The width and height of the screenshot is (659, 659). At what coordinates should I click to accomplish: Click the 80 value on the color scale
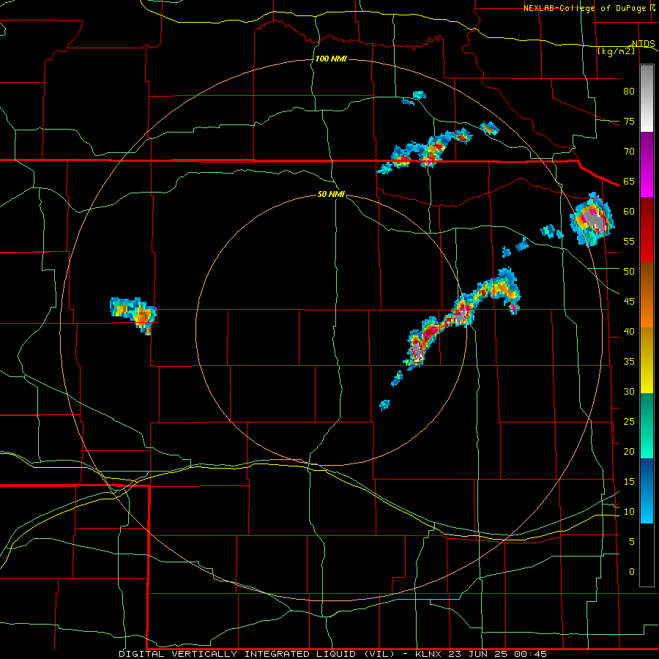pos(629,92)
